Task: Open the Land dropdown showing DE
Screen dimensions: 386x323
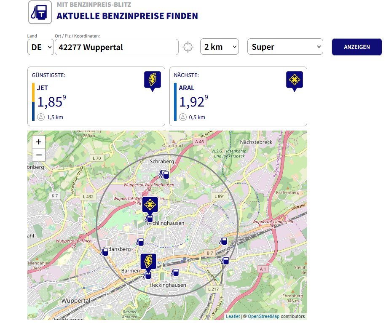Action: click(x=40, y=47)
